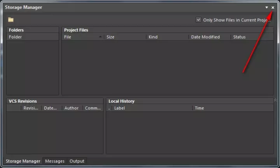
Task: Click the collapse arrows beside Local History
Action: pos(275,101)
